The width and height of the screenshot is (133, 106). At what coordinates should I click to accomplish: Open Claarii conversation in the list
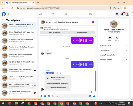(x=19, y=78)
